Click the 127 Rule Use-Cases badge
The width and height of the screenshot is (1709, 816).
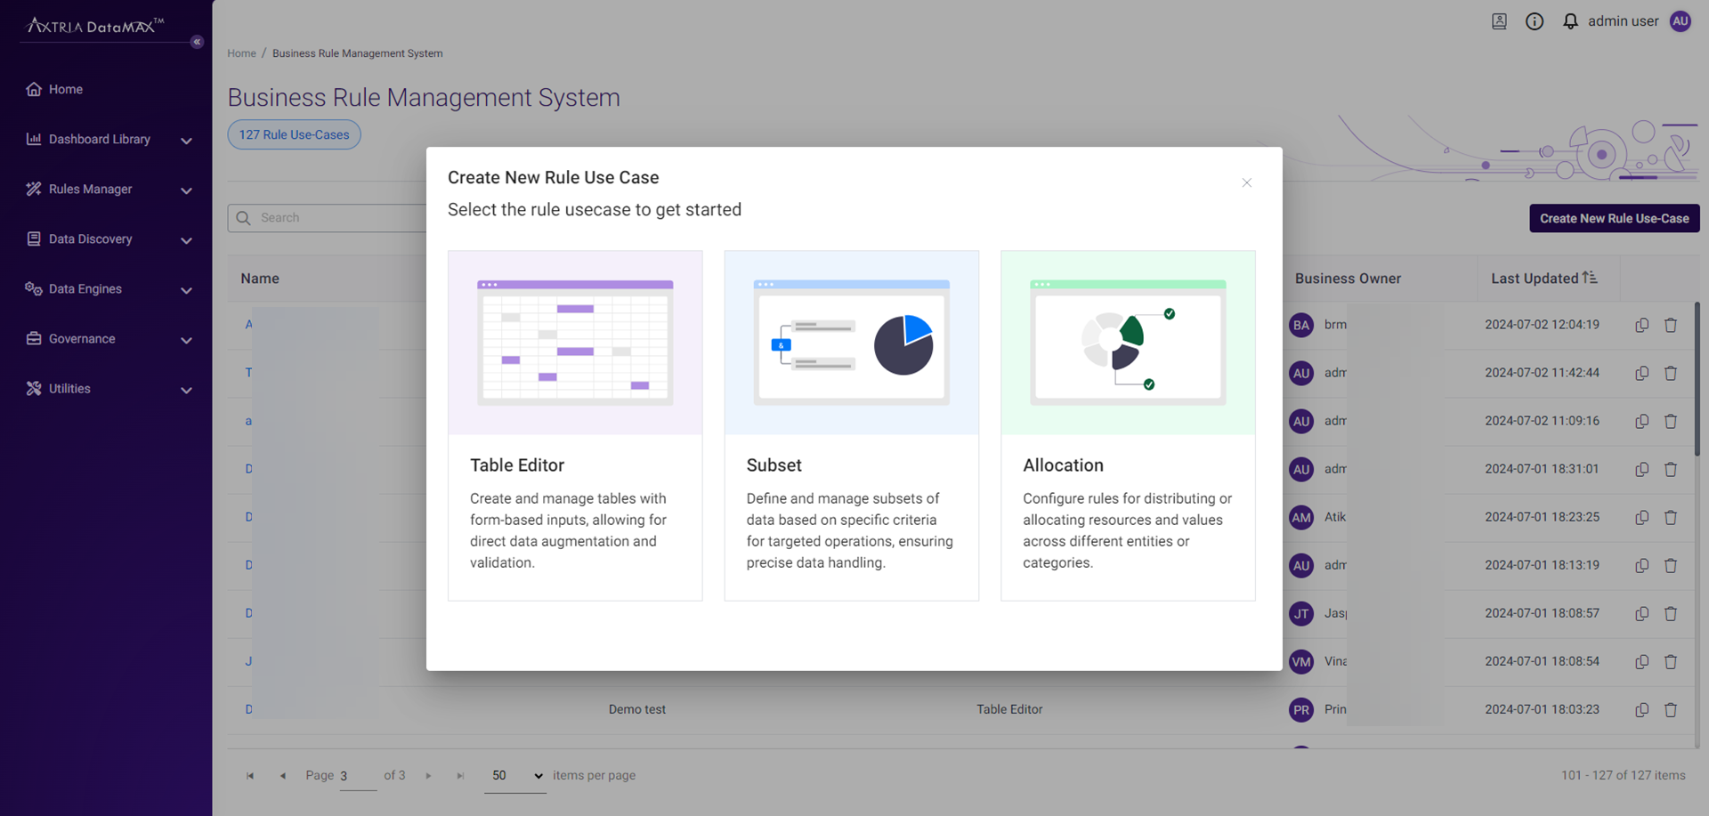pyautogui.click(x=294, y=134)
